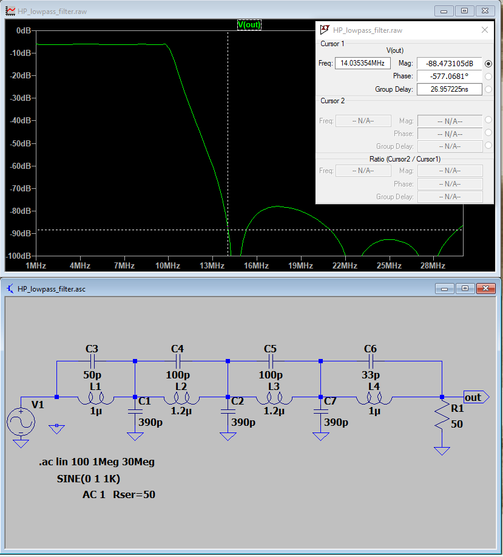The image size is (503, 557).
Task: Select inductor L2 in the schematic
Action: pos(181,398)
